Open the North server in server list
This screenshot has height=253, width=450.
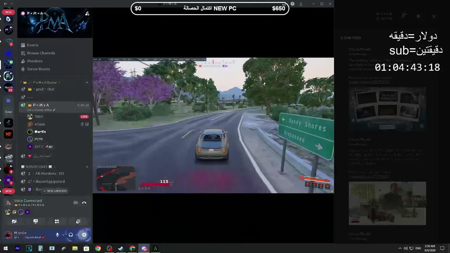pyautogui.click(x=8, y=88)
